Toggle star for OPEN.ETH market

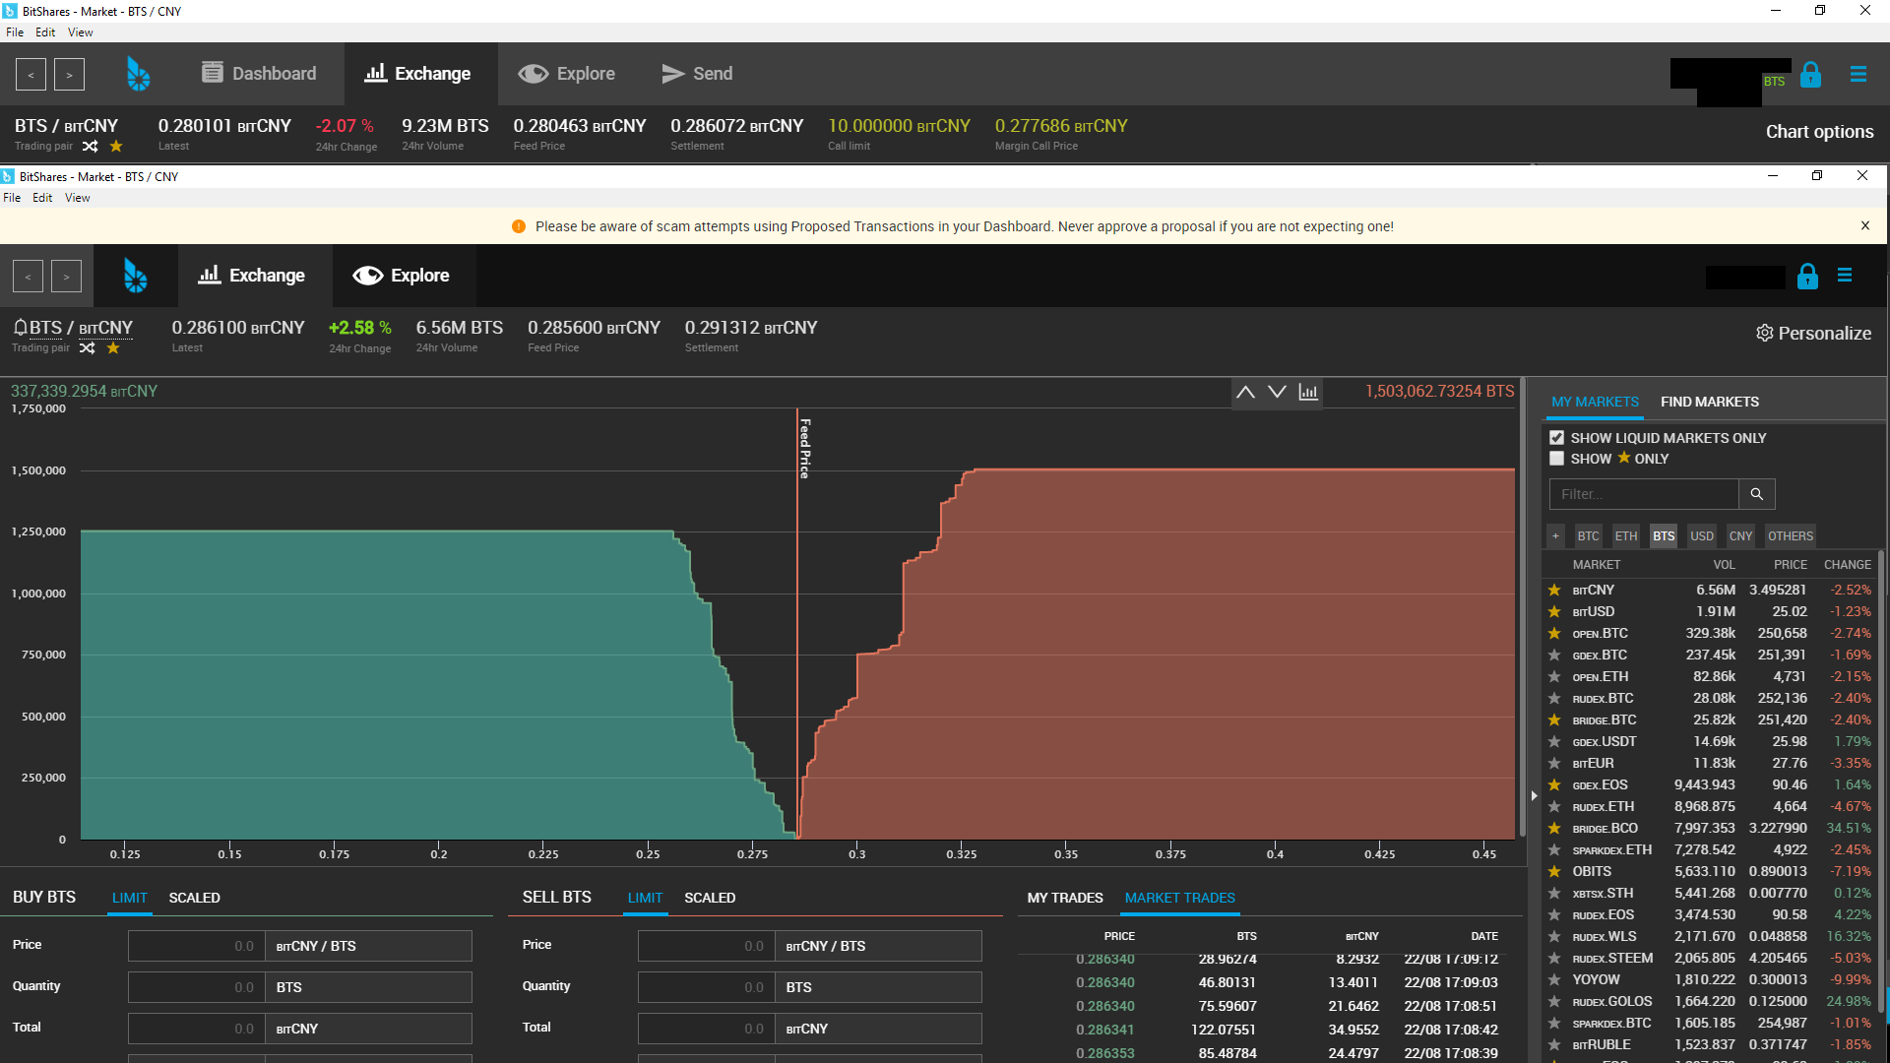(x=1554, y=677)
